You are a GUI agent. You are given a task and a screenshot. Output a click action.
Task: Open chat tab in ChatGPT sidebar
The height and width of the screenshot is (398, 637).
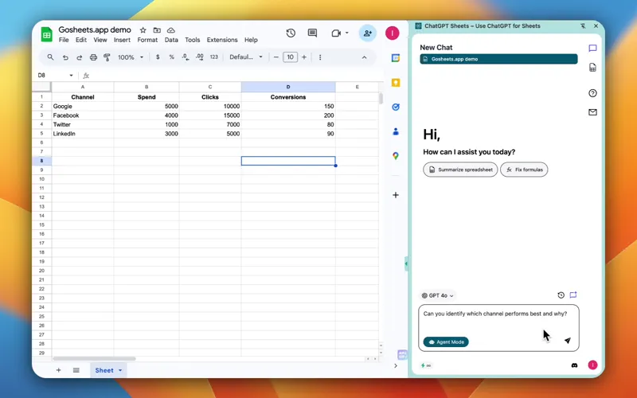[592, 49]
